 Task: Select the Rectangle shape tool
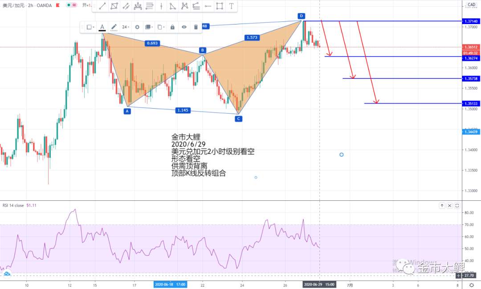click(x=219, y=6)
